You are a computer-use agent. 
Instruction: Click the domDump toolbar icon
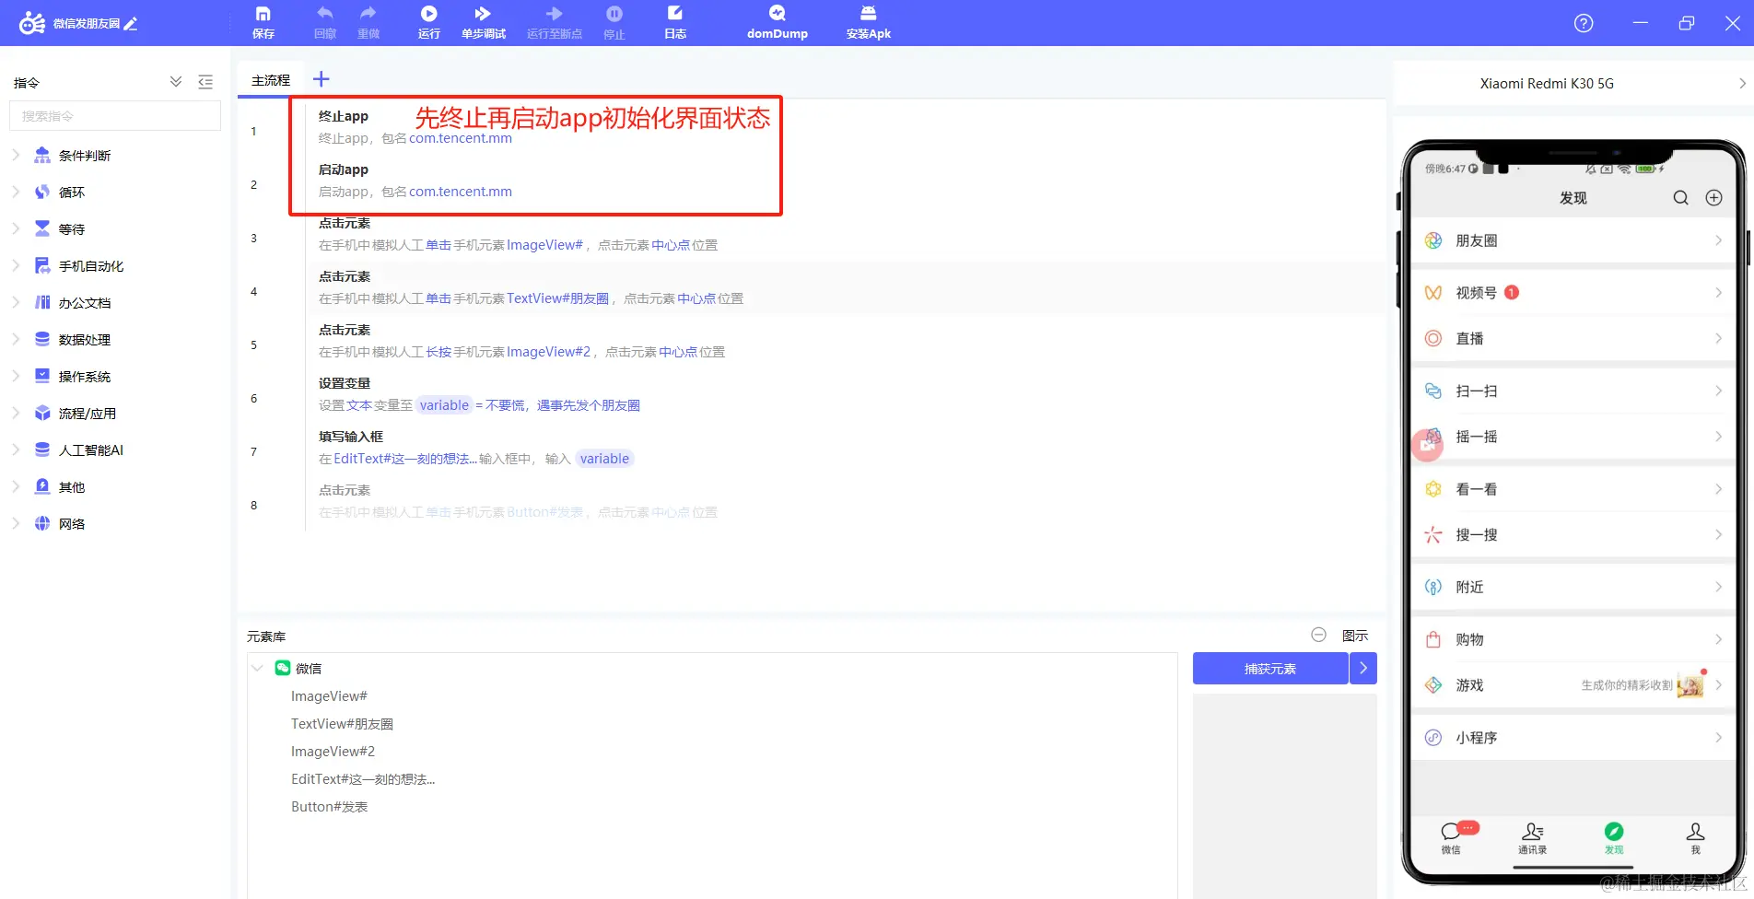pos(778,22)
